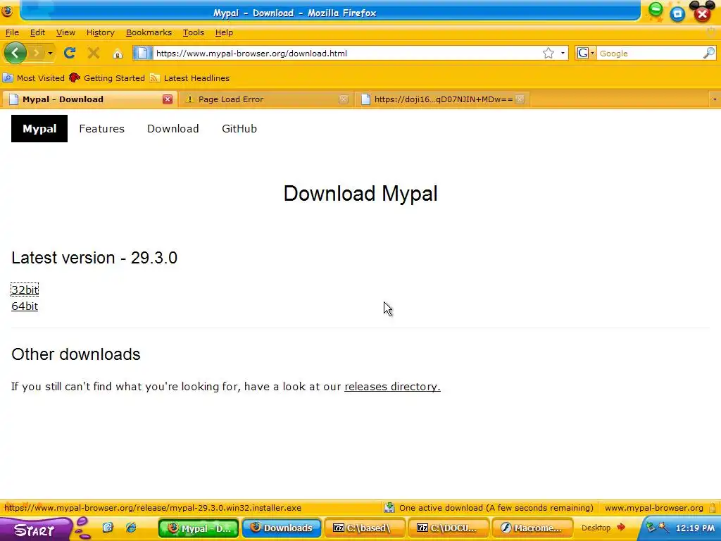Viewport: 721px width, 541px height.
Task: Click the Mypal logo button
Action: coord(39,128)
